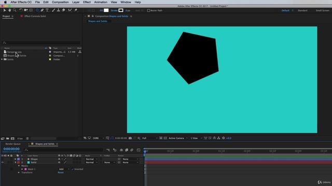Open the Composition menu
Screen dimensions: 332x186
pos(60,2)
